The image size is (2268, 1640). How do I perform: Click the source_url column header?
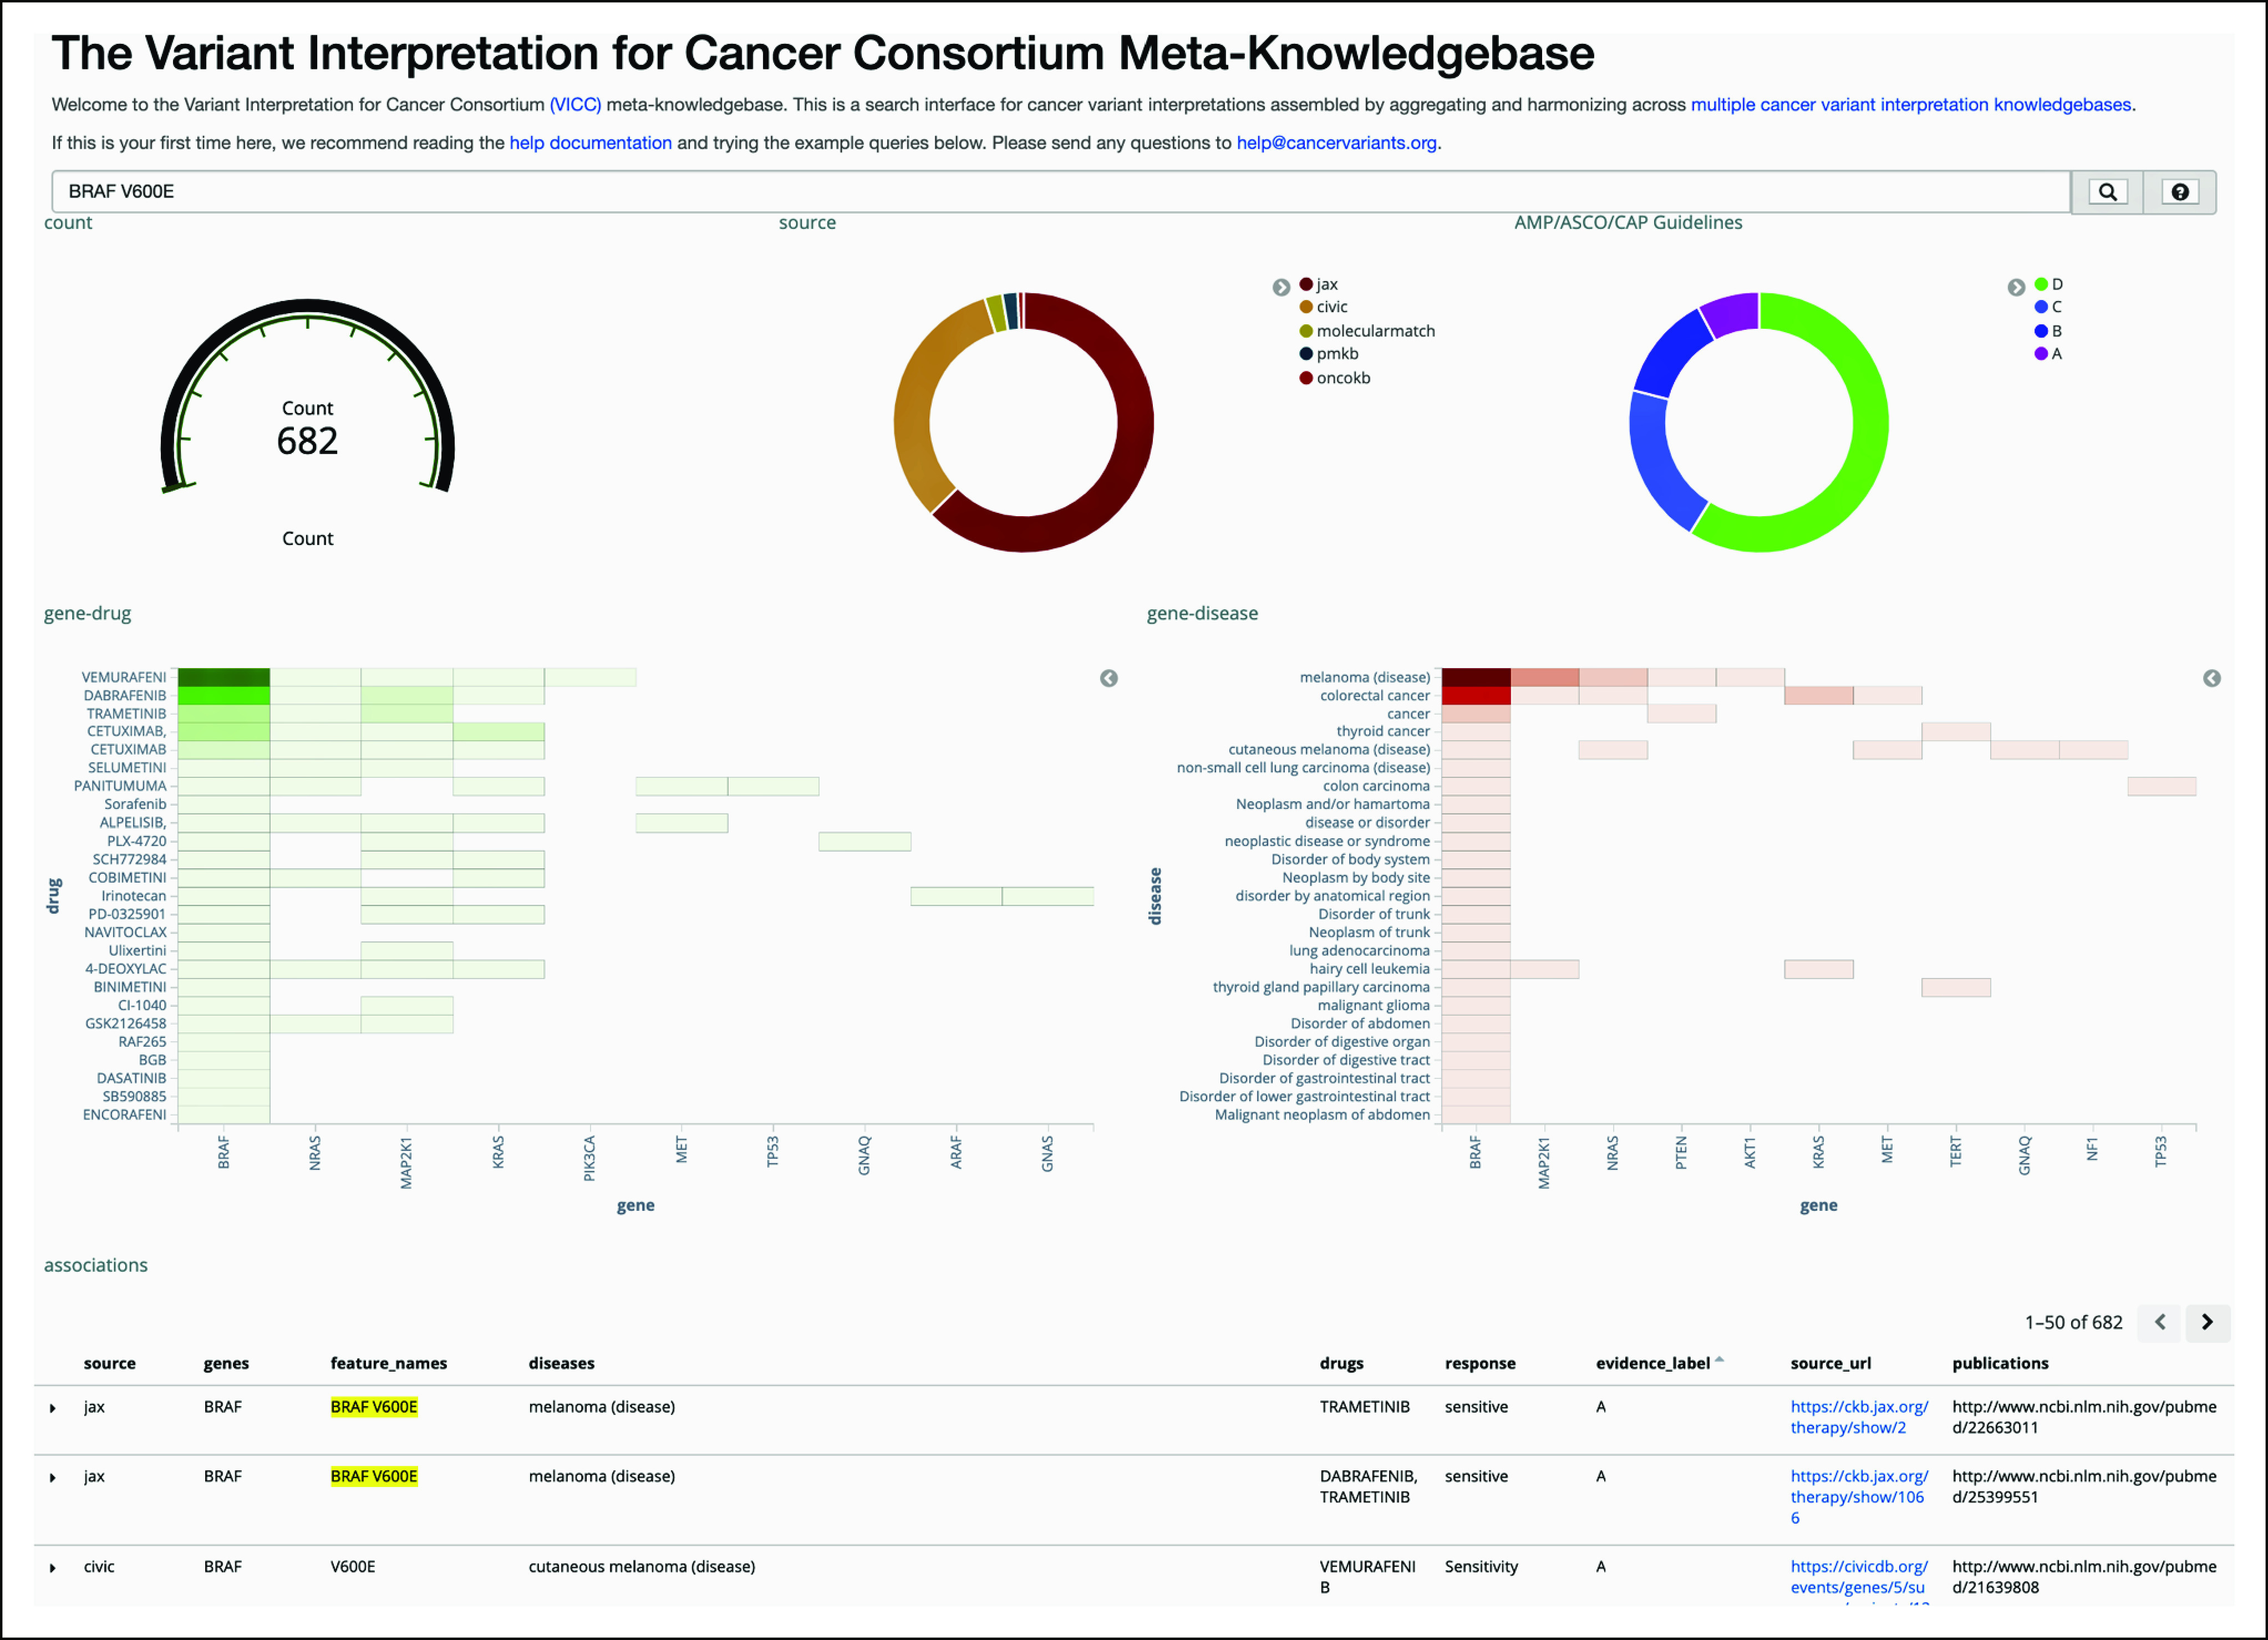[1831, 1364]
